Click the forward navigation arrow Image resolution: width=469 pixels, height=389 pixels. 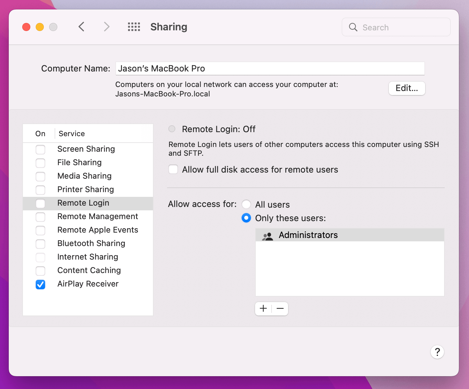coord(106,27)
